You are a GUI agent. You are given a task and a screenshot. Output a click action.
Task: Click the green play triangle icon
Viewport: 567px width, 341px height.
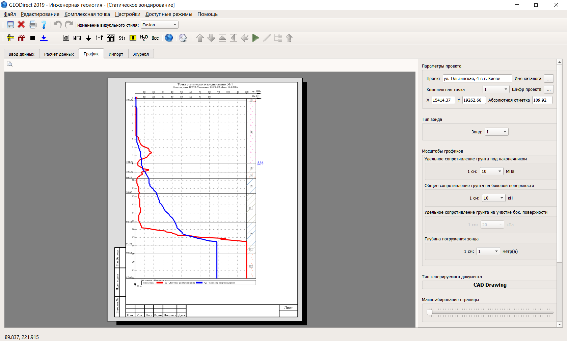coord(256,38)
